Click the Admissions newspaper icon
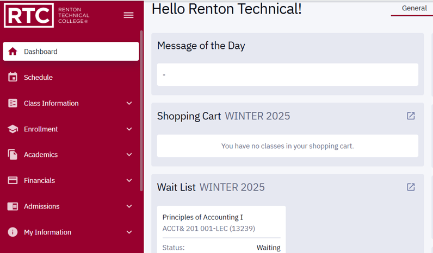Image resolution: width=433 pixels, height=253 pixels. [13, 206]
